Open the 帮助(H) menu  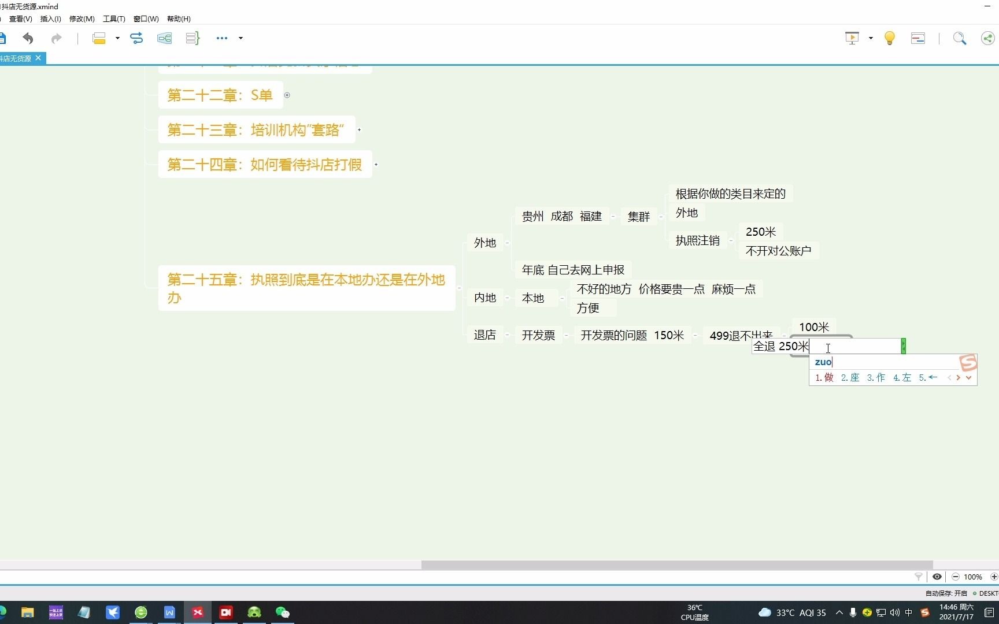(179, 18)
